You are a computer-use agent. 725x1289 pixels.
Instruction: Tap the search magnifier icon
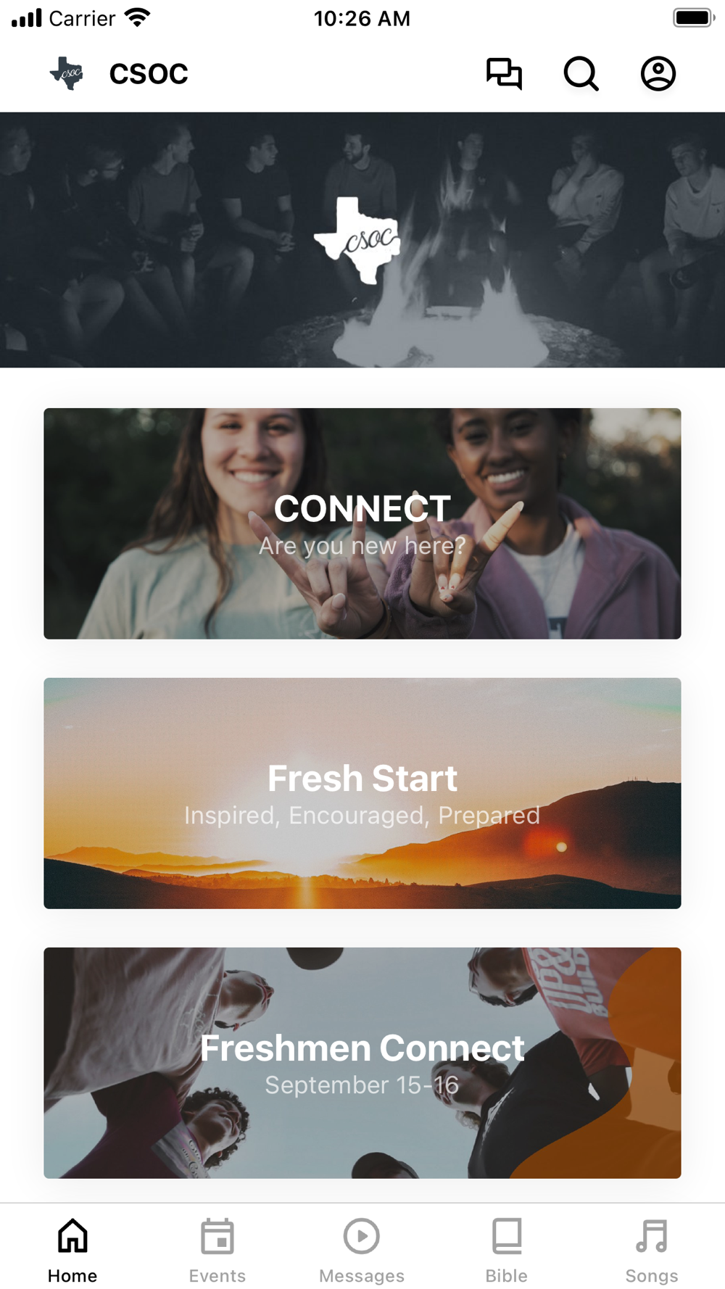coord(581,73)
